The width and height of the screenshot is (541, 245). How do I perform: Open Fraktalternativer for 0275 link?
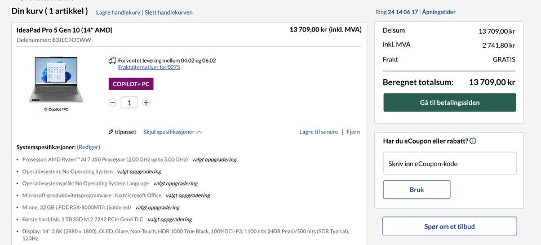[149, 67]
